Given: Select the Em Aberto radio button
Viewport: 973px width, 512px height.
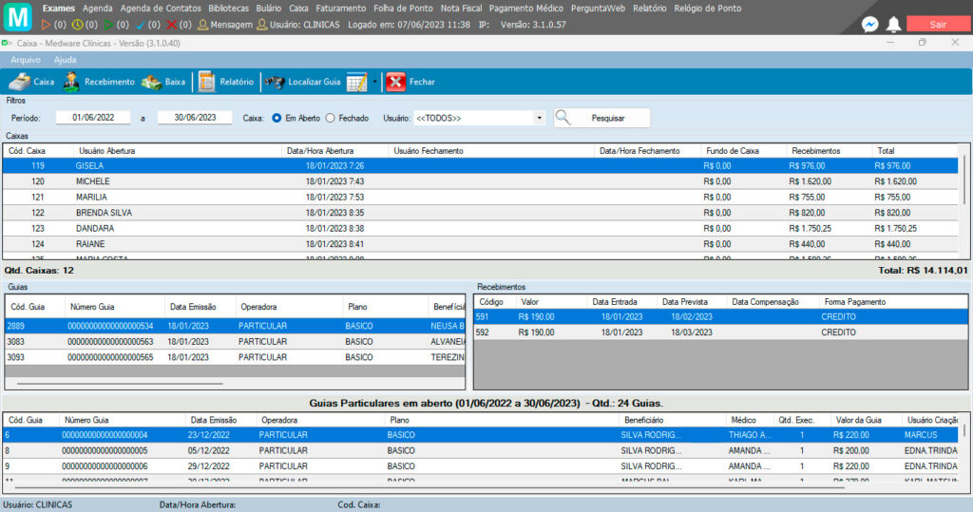Looking at the screenshot, I should pyautogui.click(x=277, y=118).
